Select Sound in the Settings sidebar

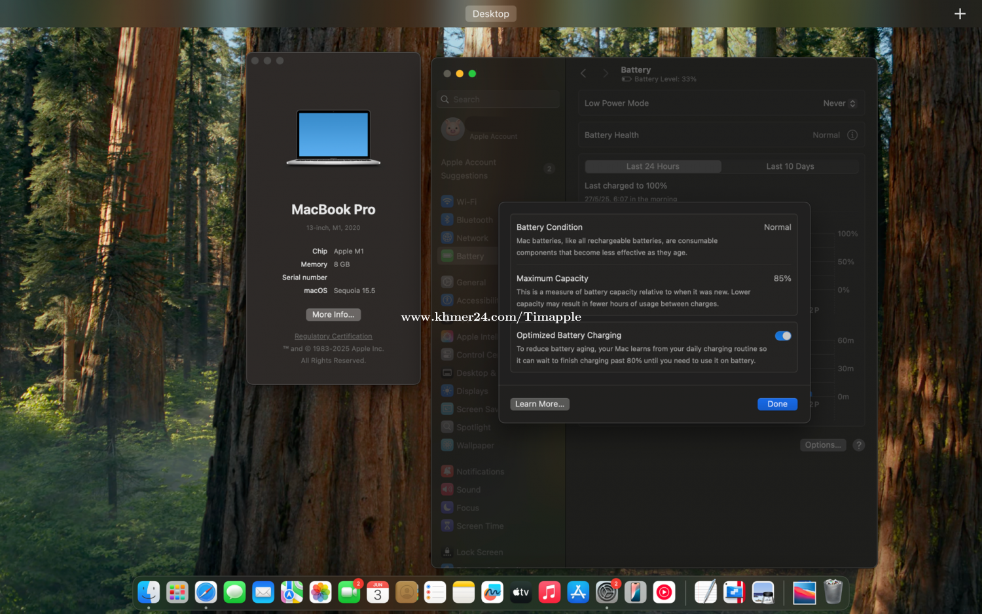pyautogui.click(x=461, y=490)
